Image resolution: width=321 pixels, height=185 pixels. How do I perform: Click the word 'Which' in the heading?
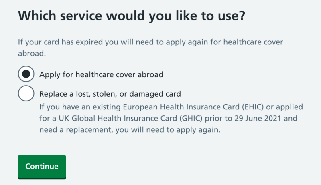(37, 16)
